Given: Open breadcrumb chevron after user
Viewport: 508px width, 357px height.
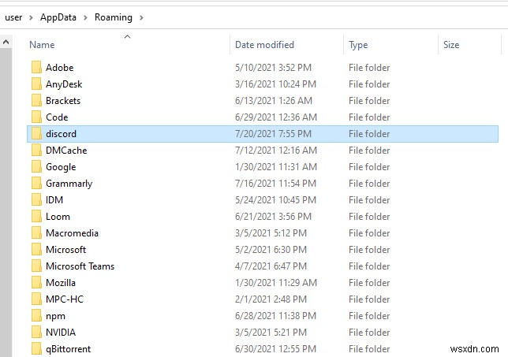Looking at the screenshot, I should coord(31,17).
